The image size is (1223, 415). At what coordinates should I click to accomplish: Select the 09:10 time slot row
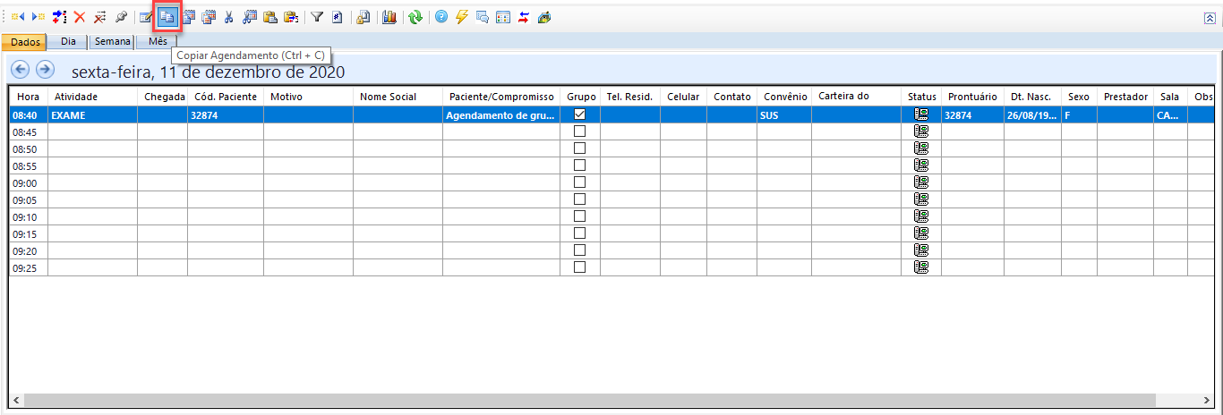611,216
